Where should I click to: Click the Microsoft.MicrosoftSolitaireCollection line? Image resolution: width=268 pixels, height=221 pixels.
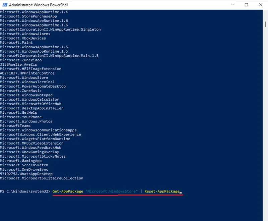[x=42, y=178]
